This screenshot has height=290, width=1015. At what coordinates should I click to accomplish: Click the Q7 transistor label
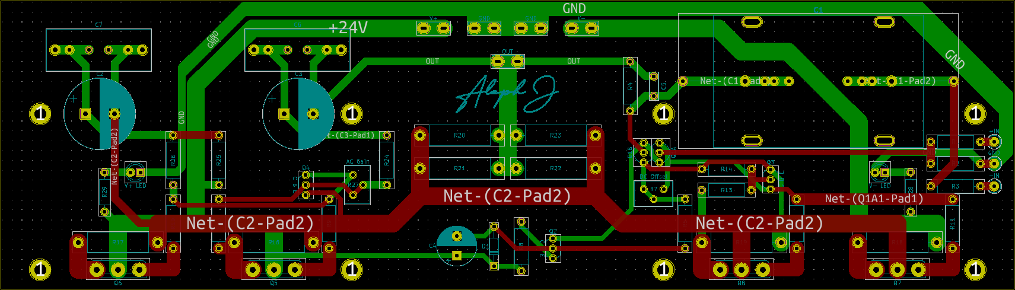coord(898,283)
